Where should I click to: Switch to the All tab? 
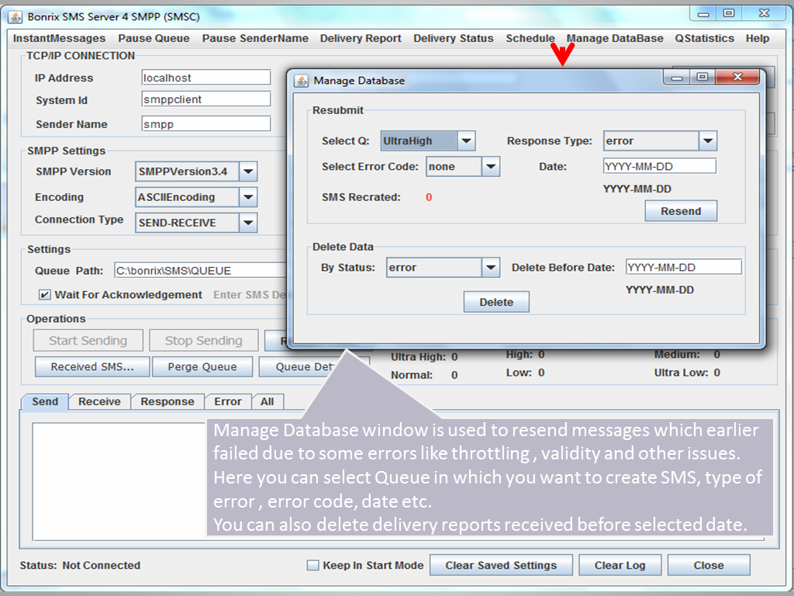pos(268,401)
